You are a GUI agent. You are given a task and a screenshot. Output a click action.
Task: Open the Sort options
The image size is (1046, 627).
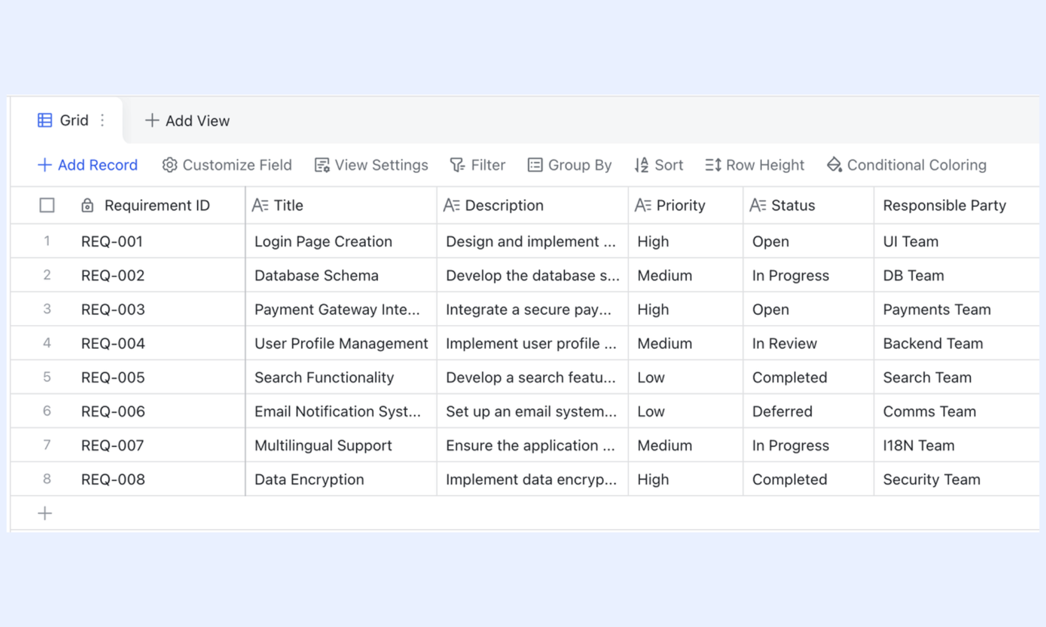coord(659,165)
